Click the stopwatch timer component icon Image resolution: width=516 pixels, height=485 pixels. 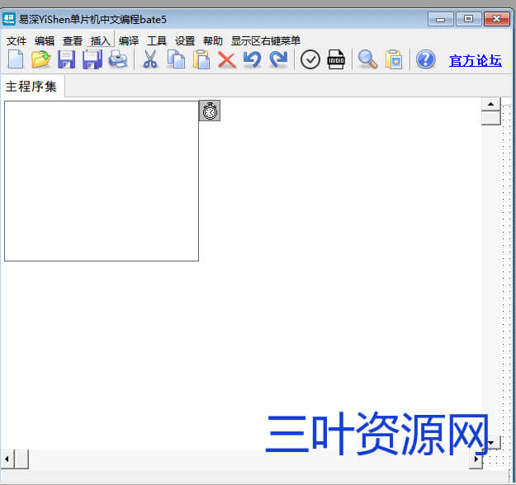[210, 111]
